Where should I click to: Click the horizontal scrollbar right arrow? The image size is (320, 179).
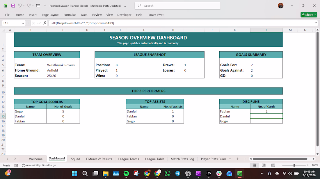point(314,159)
